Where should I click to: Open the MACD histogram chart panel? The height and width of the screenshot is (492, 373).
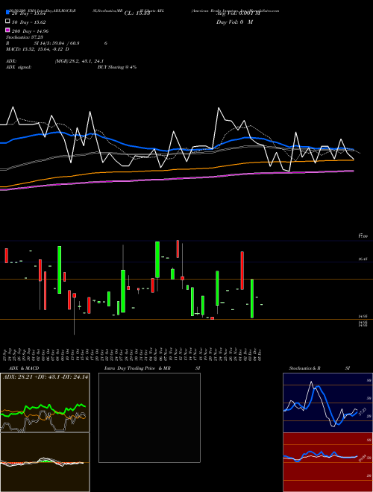tap(45, 462)
